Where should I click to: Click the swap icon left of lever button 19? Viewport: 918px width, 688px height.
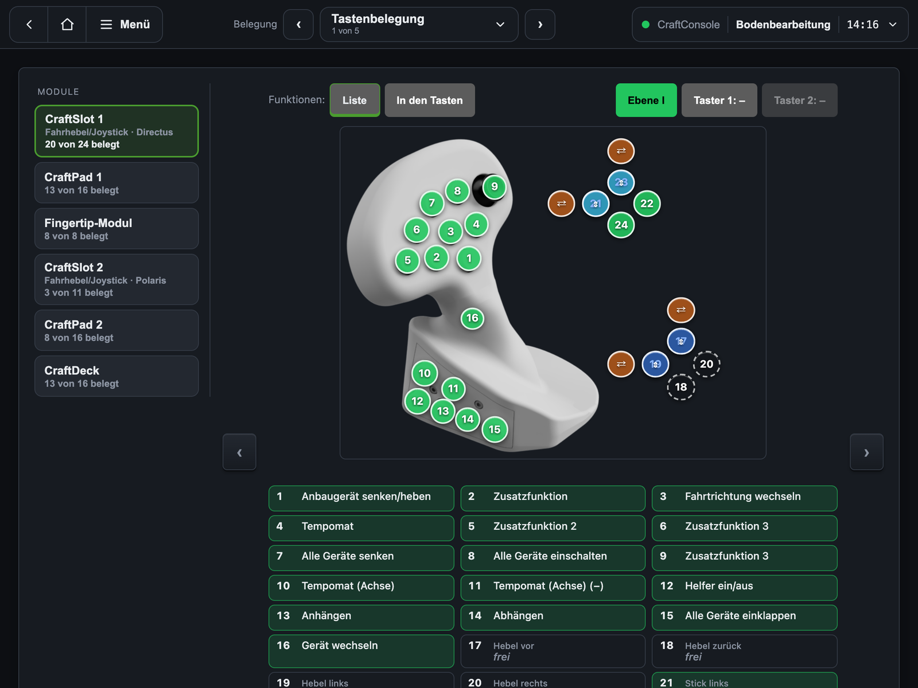621,364
